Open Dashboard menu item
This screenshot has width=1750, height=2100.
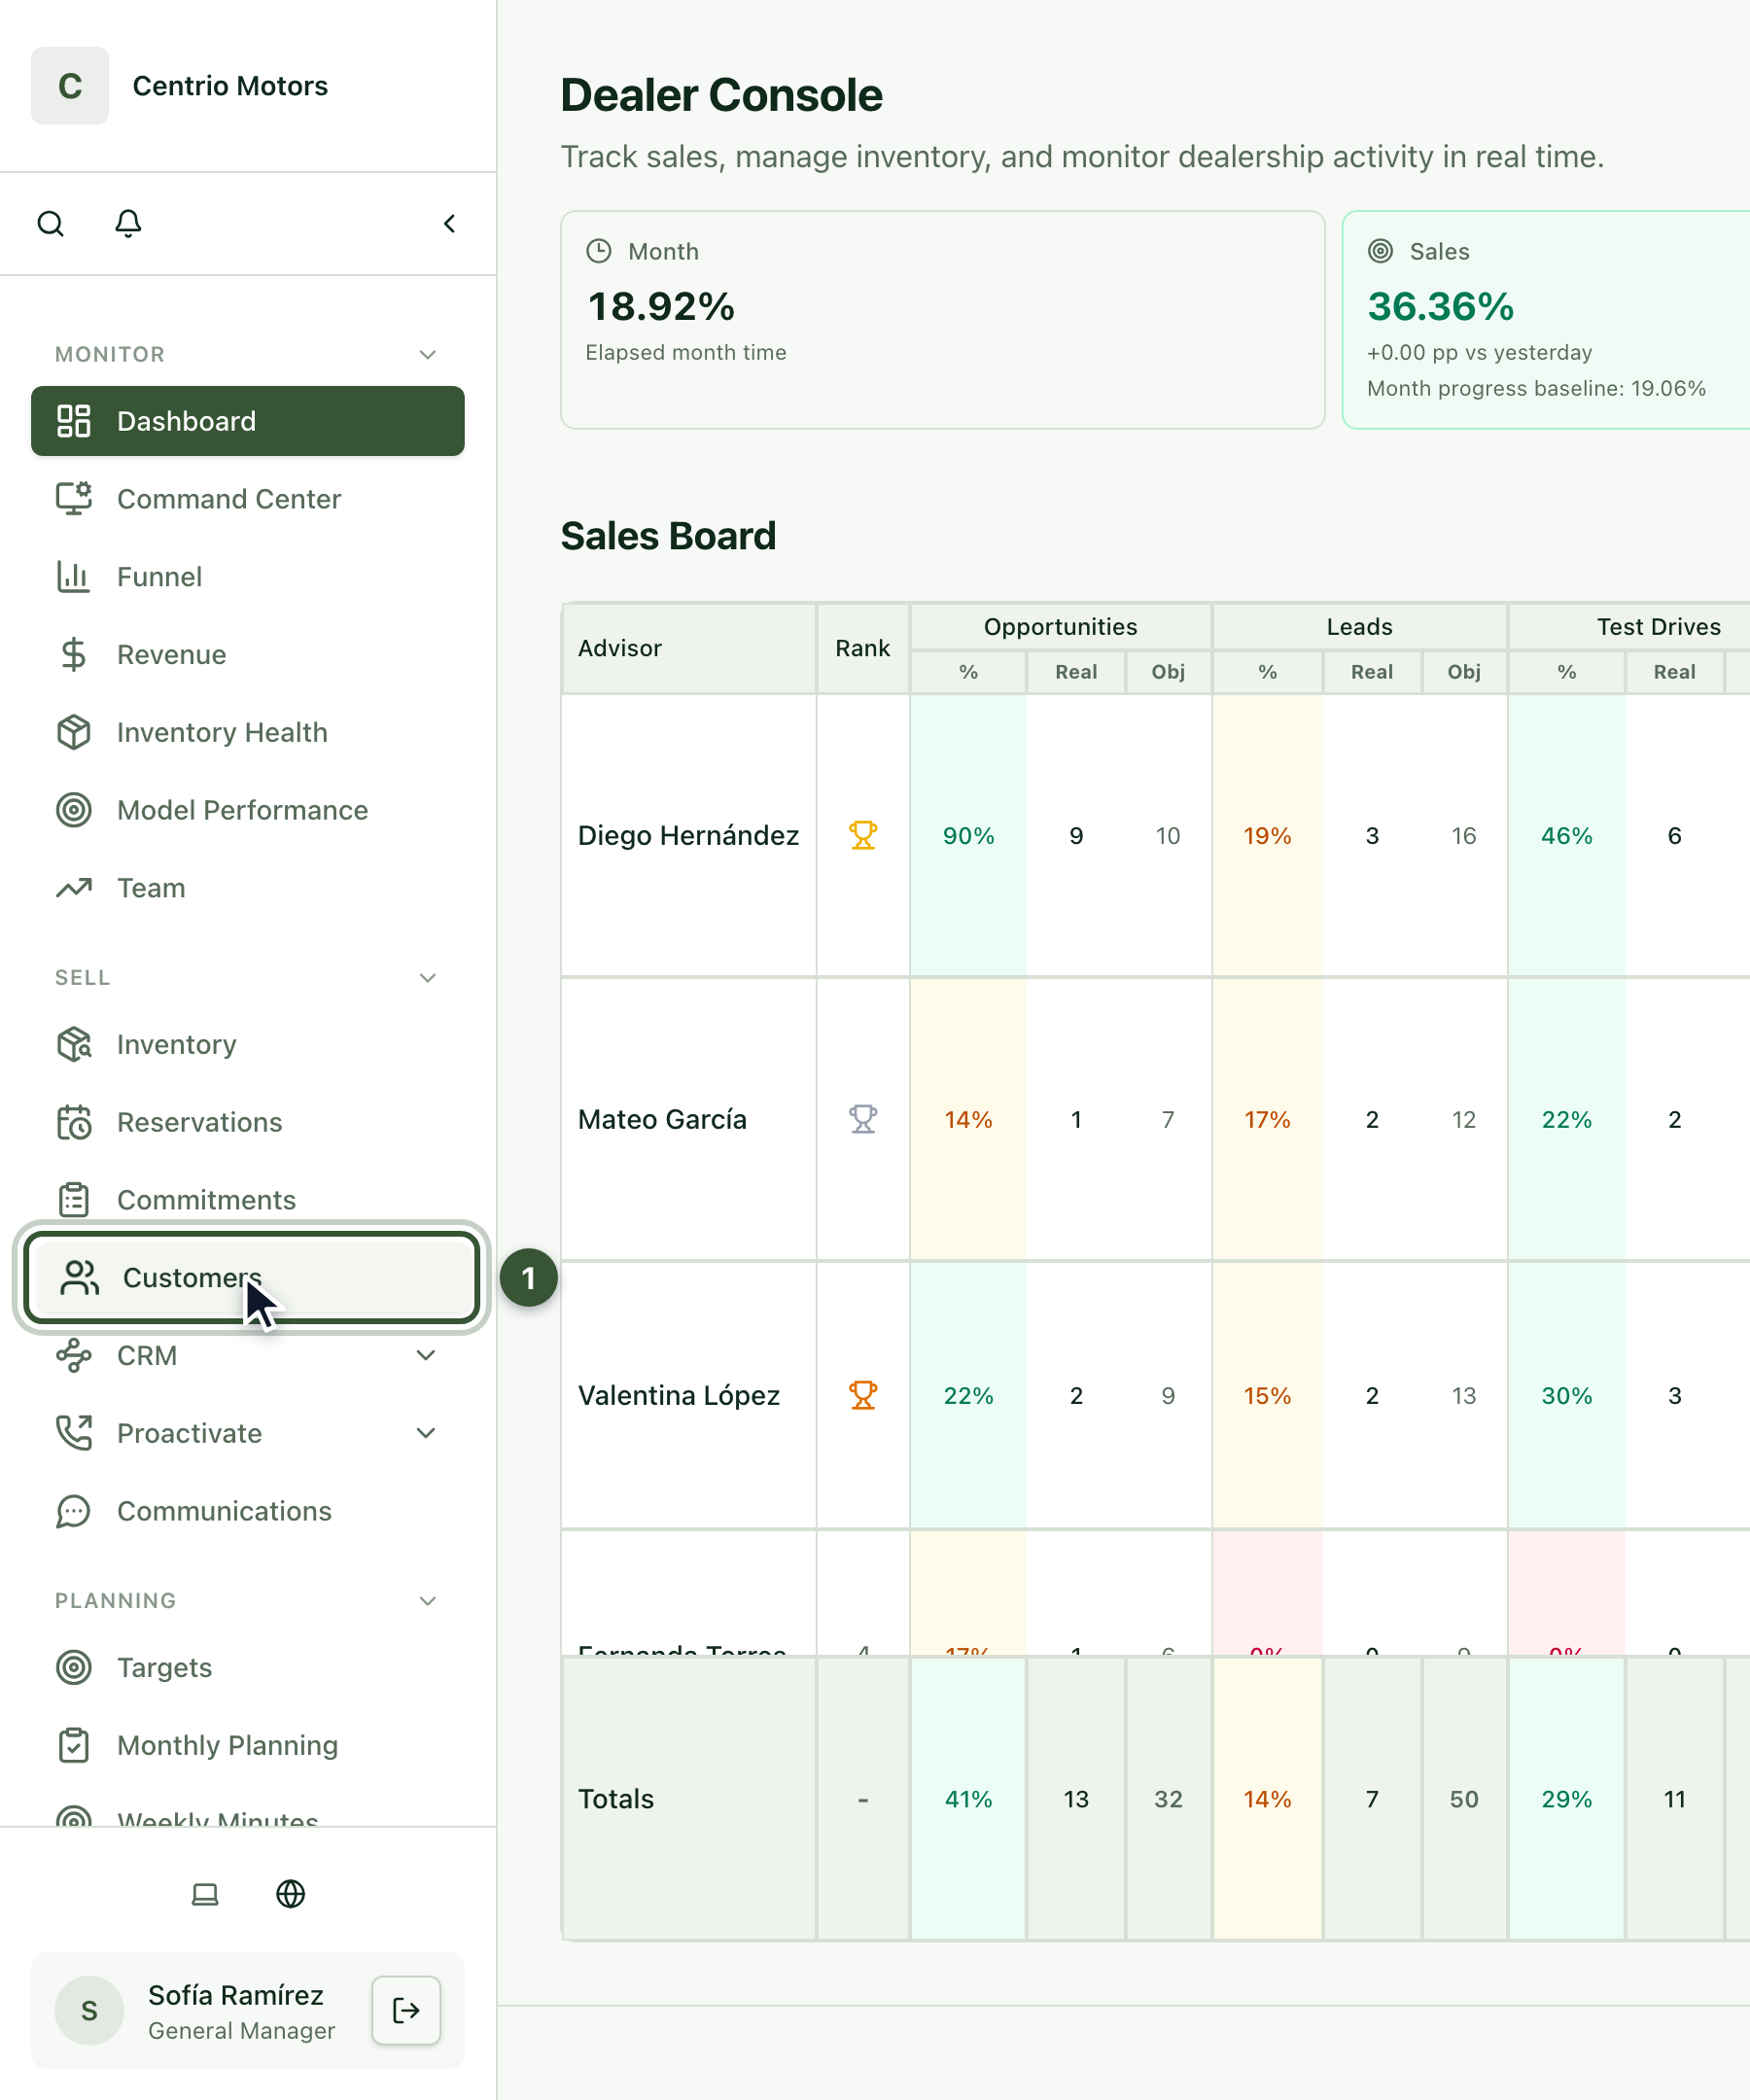tap(248, 421)
